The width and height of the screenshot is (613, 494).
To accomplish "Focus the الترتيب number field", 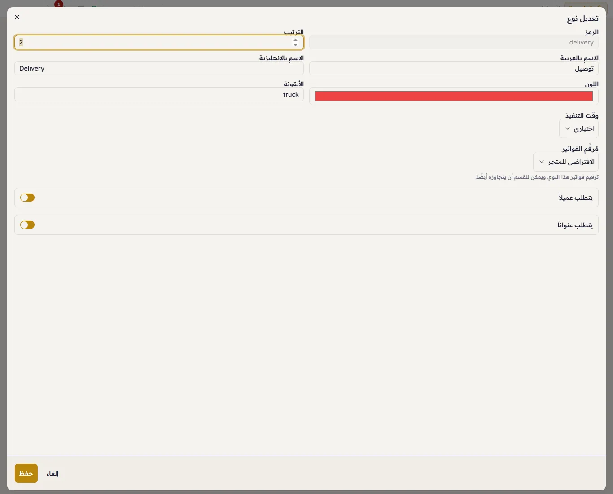I will tap(159, 42).
